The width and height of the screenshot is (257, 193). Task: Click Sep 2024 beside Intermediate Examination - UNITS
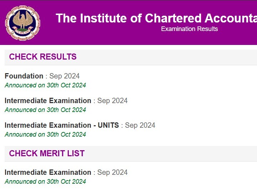point(140,125)
